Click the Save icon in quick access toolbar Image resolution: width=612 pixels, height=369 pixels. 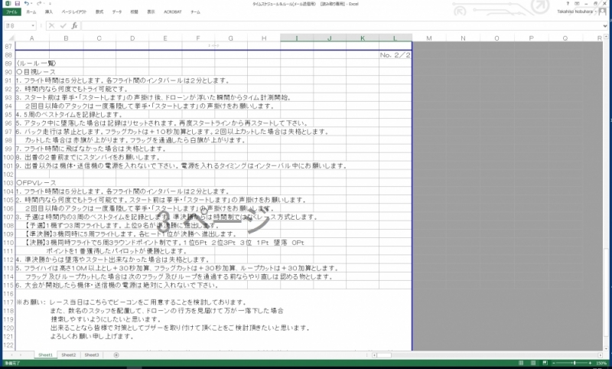[16, 4]
